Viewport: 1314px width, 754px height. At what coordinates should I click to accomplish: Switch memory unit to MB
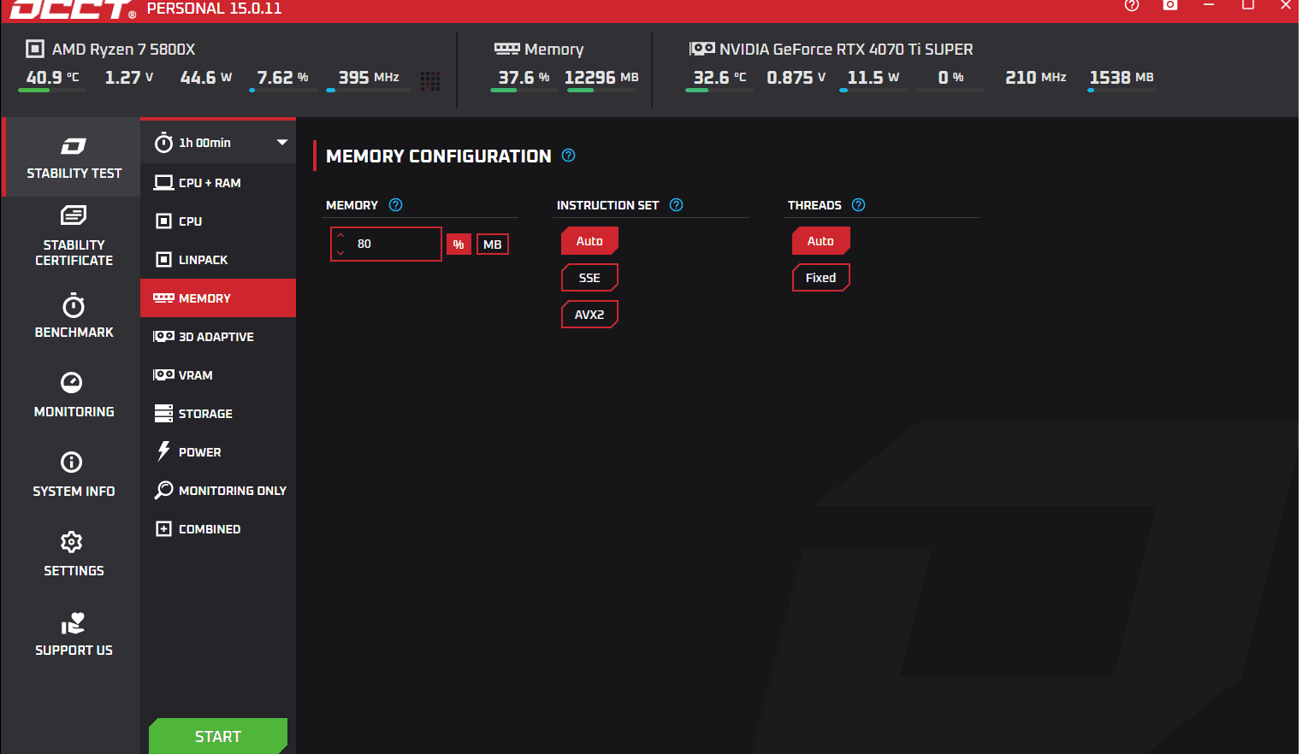pyautogui.click(x=493, y=244)
